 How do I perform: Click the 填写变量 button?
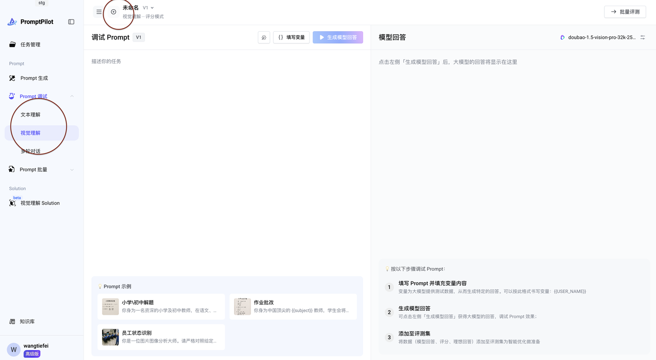click(291, 37)
